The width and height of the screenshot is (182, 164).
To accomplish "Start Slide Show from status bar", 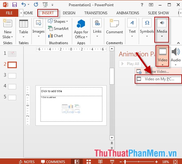I will (112, 162).
